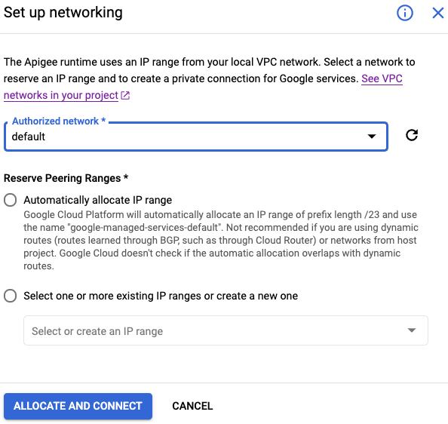
Task: Select the 'existing IP ranges' radio button
Action: (x=10, y=296)
